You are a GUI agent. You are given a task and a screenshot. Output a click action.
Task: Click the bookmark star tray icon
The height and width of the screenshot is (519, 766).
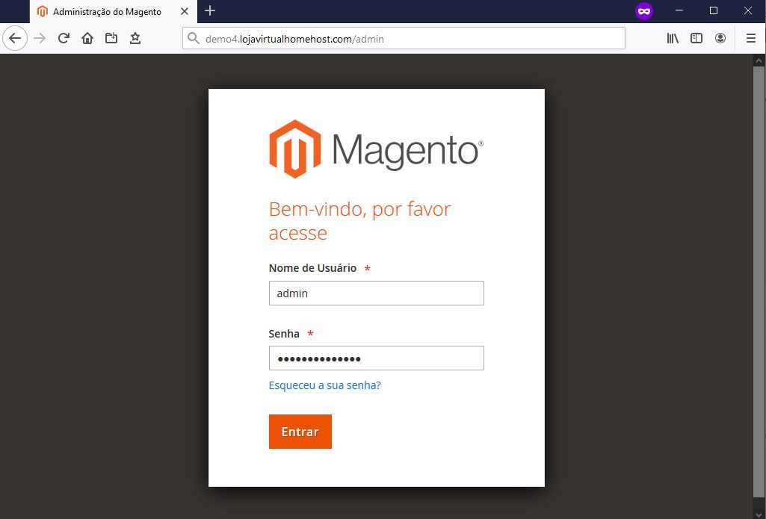[135, 38]
